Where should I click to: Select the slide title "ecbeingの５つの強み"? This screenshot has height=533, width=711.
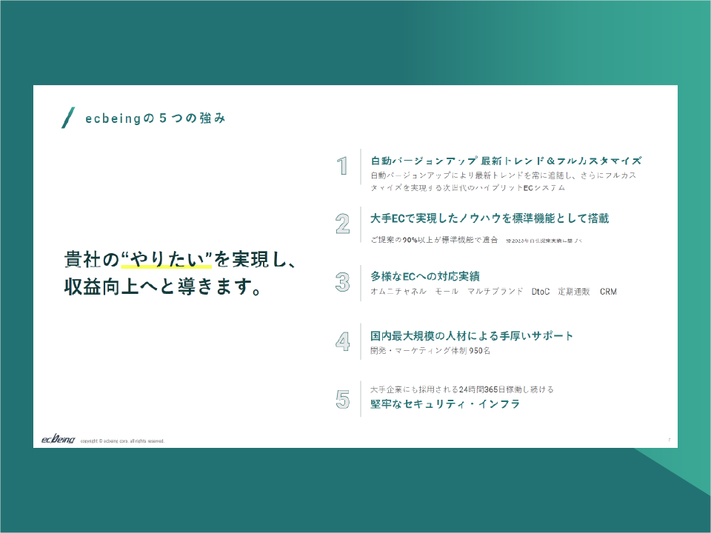156,118
